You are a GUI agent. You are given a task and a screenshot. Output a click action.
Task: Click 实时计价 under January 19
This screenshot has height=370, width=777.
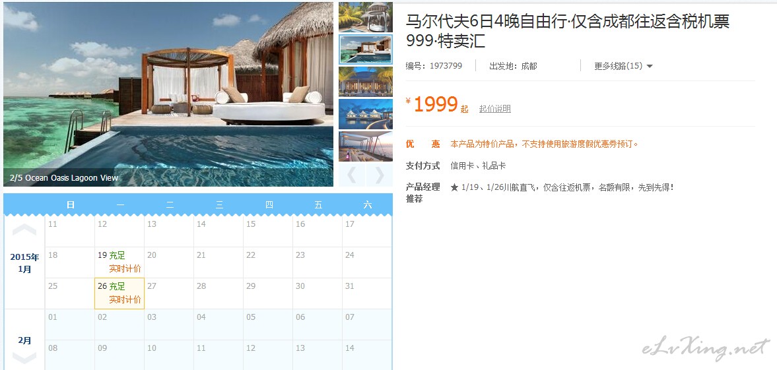coord(125,268)
